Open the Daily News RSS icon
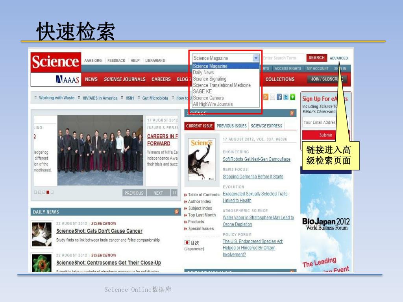The width and height of the screenshot is (403, 302). pyautogui.click(x=177, y=212)
